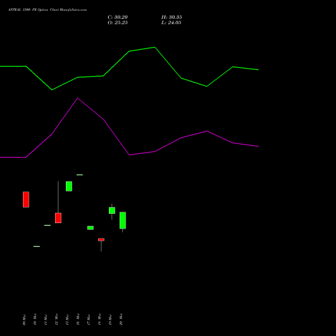336x336 pixels.
Task: Click the open price value O: 25.25
Action: (x=118, y=23)
